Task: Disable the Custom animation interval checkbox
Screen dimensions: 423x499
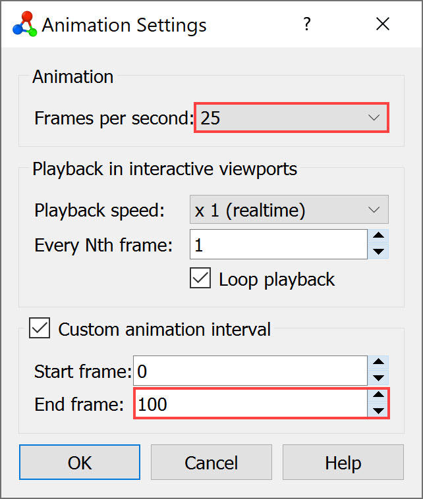Action: pos(40,328)
